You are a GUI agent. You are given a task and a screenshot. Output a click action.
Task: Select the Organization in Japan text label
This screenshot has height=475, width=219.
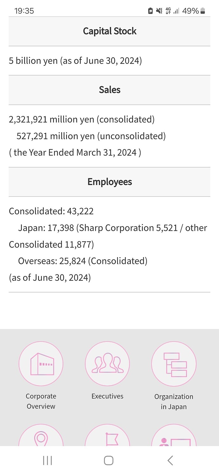click(x=174, y=402)
